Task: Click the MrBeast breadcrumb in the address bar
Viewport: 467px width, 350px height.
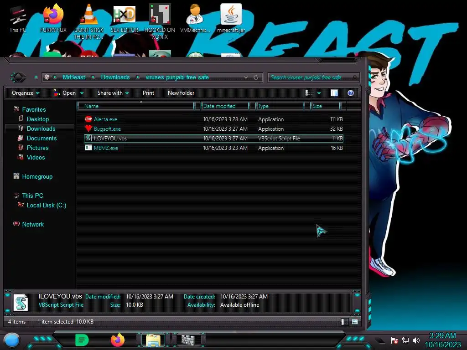Action: [x=74, y=77]
